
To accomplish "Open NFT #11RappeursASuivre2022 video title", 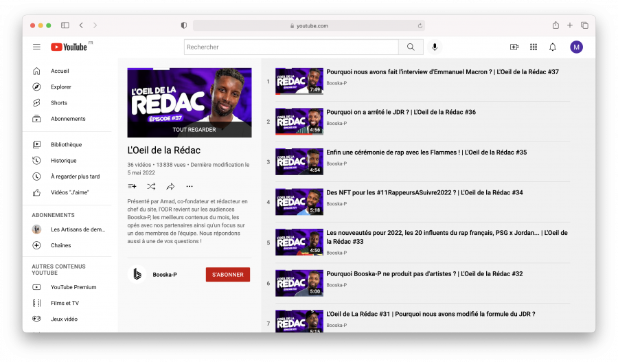I will (x=424, y=192).
